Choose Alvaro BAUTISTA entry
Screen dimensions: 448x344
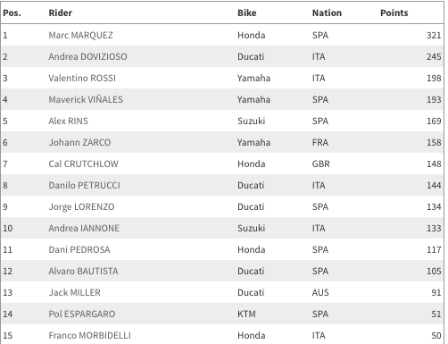[x=83, y=271]
